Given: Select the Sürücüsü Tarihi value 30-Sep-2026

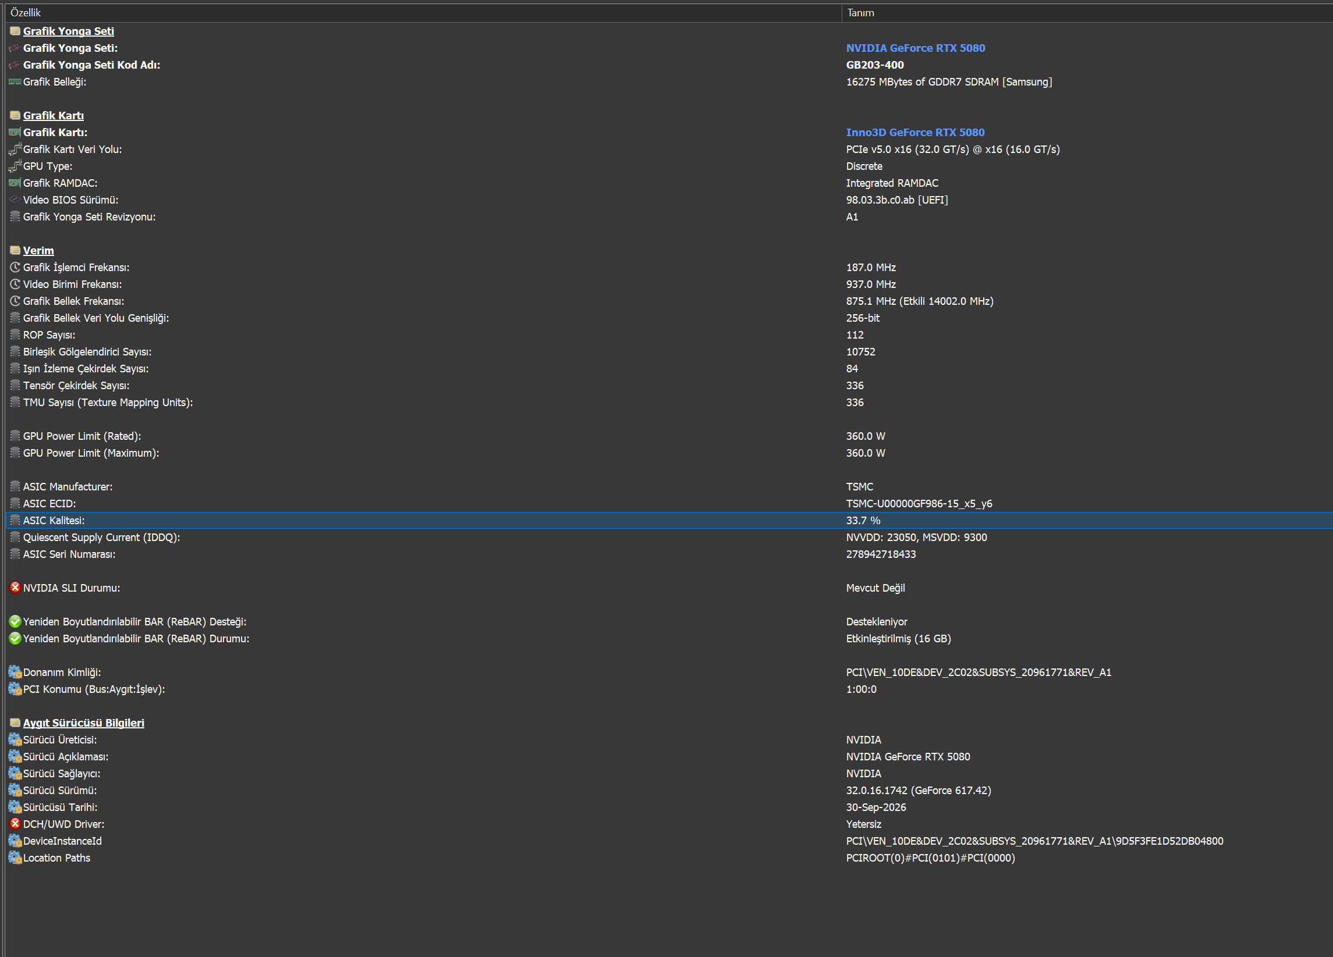Looking at the screenshot, I should click(875, 807).
